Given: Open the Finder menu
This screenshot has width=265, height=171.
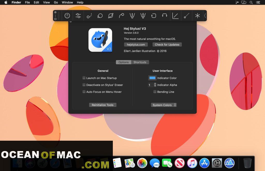Looking at the screenshot, I should tap(16, 2).
